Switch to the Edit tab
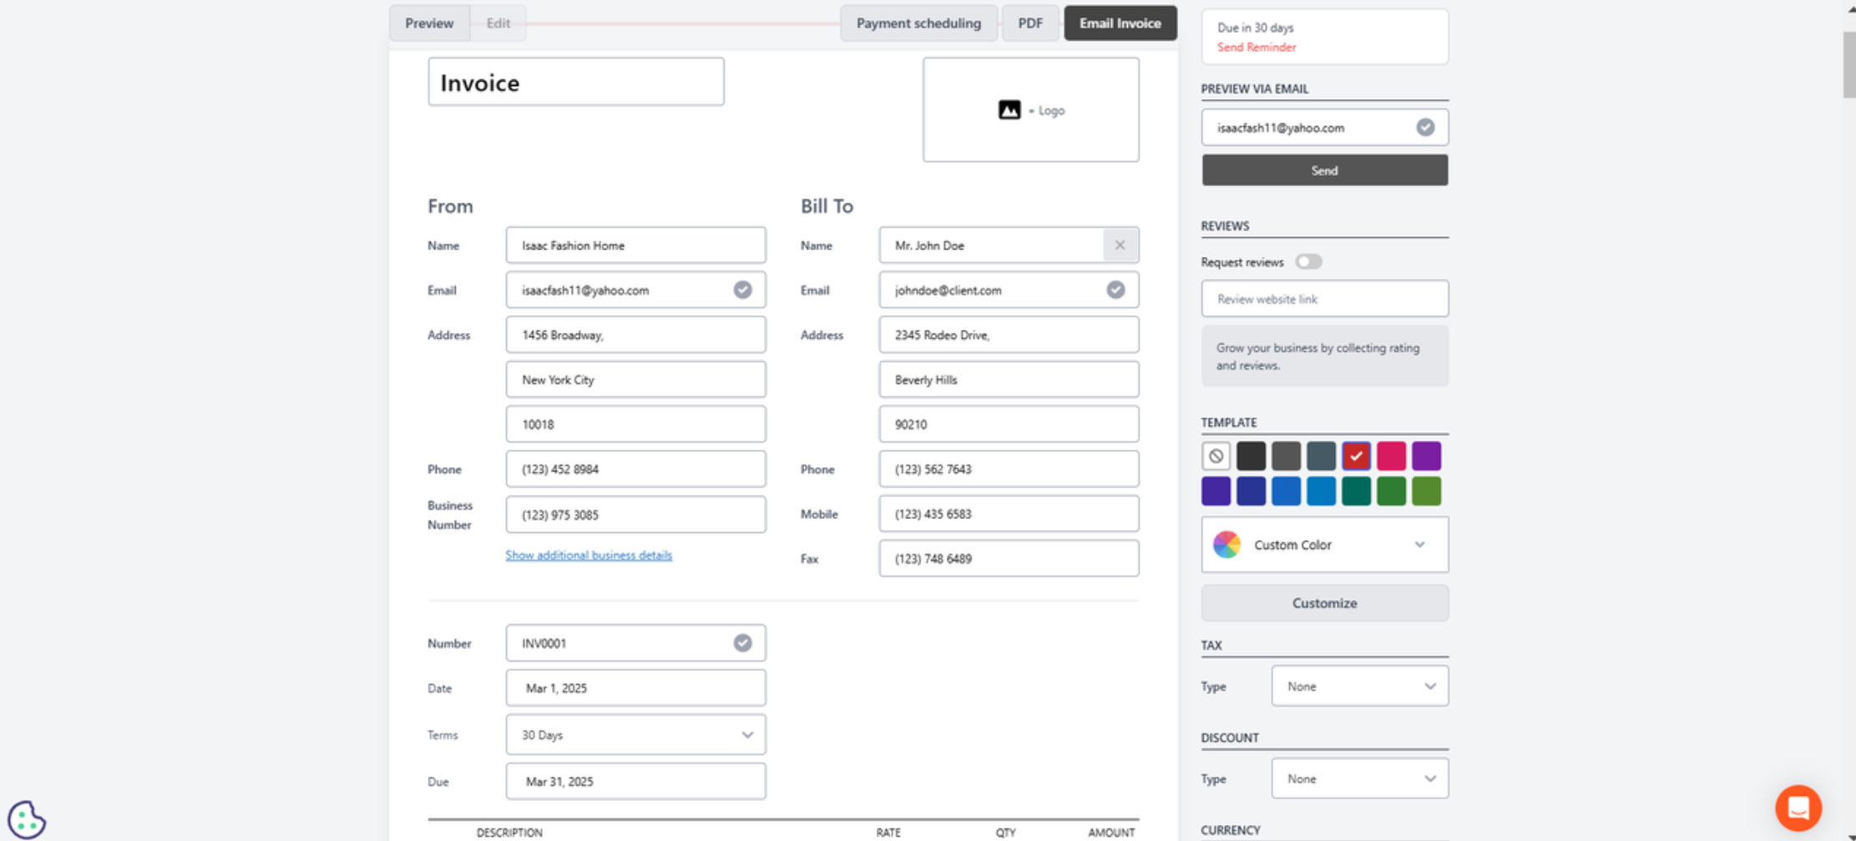This screenshot has width=1856, height=841. [498, 23]
